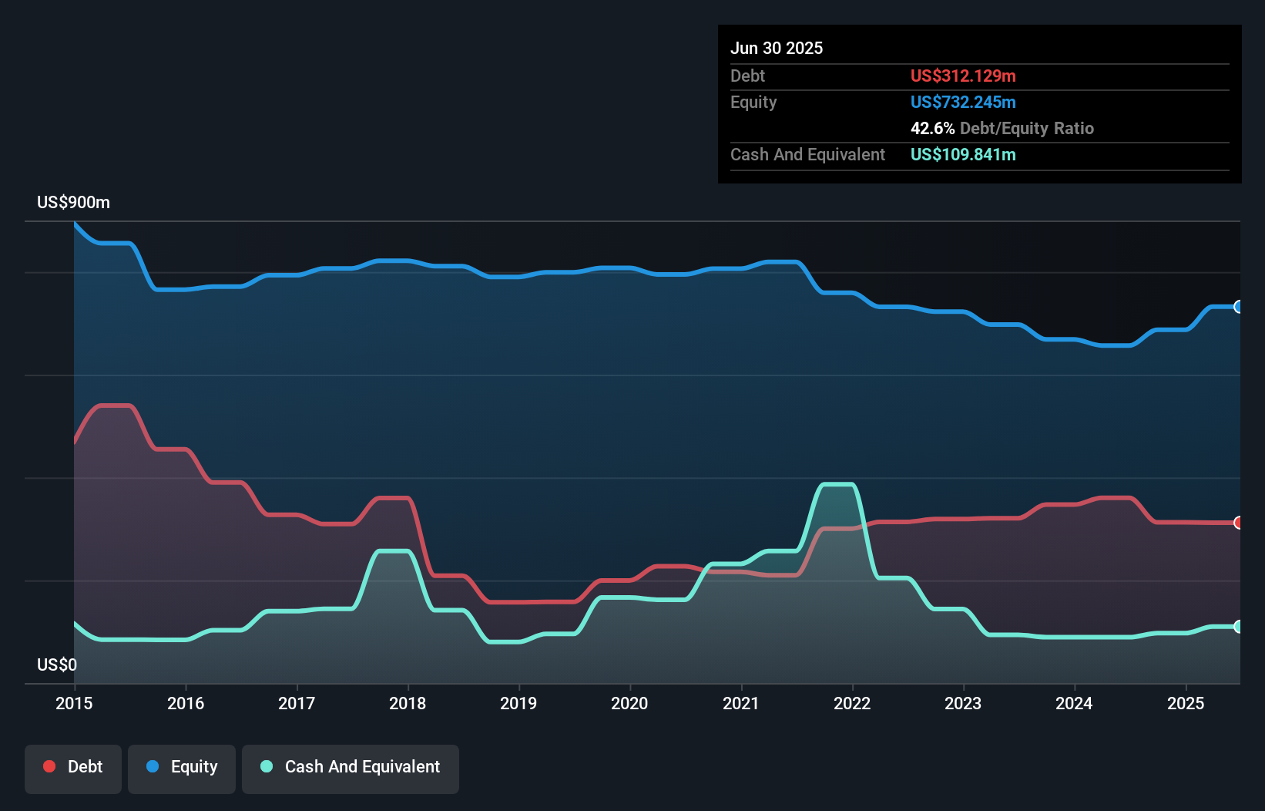Select the 2020 label on time axis

629,703
